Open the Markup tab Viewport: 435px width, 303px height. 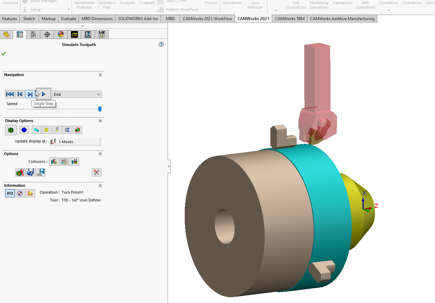[48, 19]
